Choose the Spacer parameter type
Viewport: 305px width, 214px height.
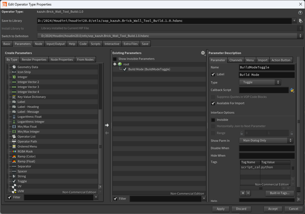point(22,171)
